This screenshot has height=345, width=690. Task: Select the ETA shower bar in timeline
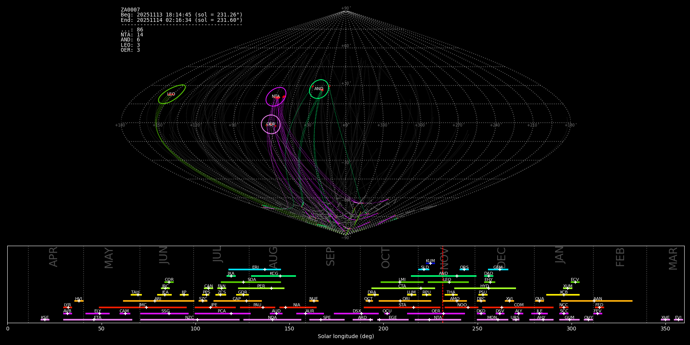(98, 320)
